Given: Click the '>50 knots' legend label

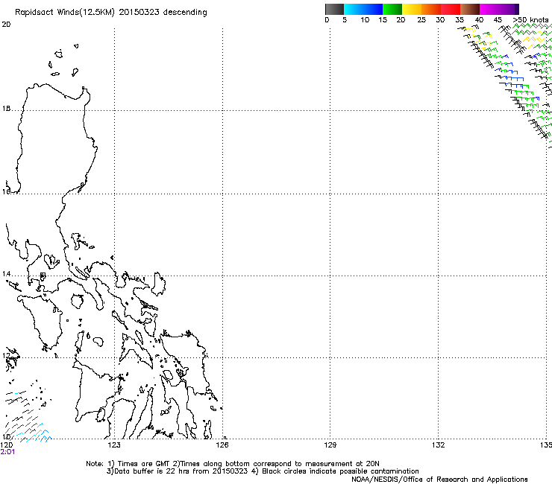Looking at the screenshot, I should coord(530,20).
